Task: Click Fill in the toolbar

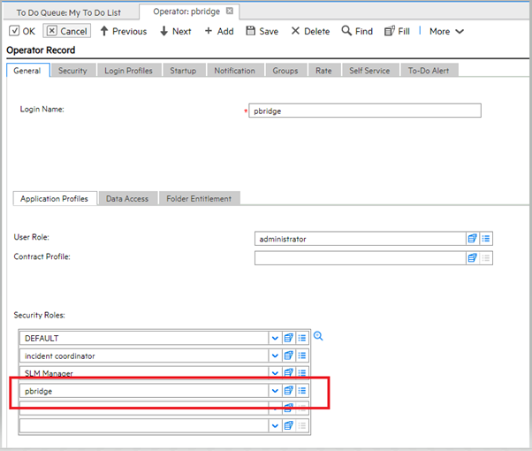Action: click(397, 31)
